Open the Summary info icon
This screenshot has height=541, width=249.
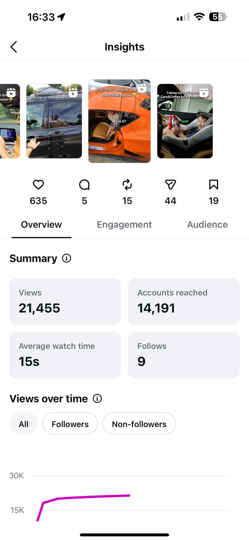pos(67,258)
